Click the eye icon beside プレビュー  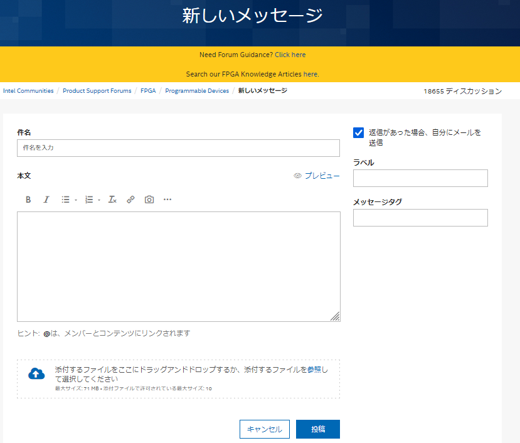tap(297, 176)
